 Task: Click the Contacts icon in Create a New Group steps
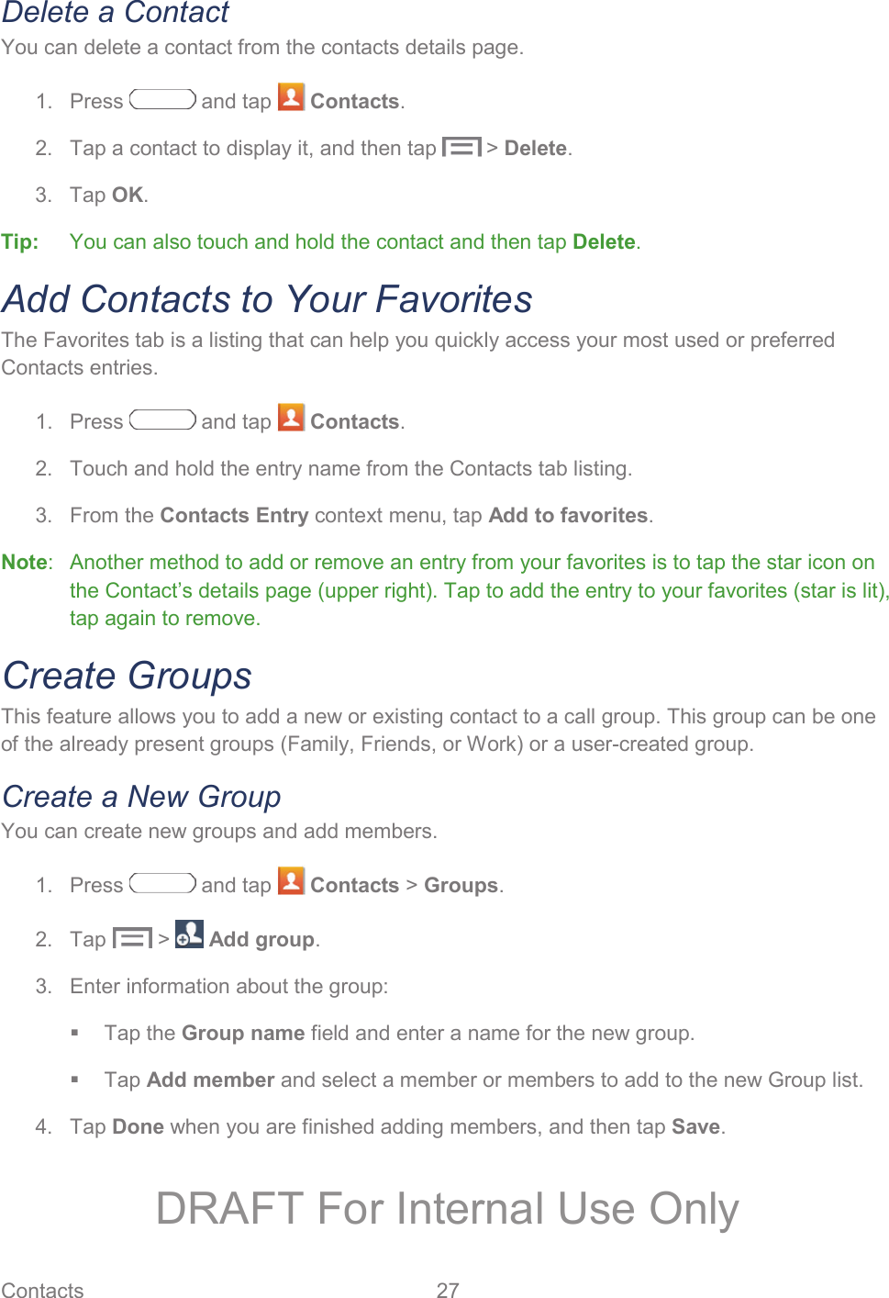pos(291,882)
